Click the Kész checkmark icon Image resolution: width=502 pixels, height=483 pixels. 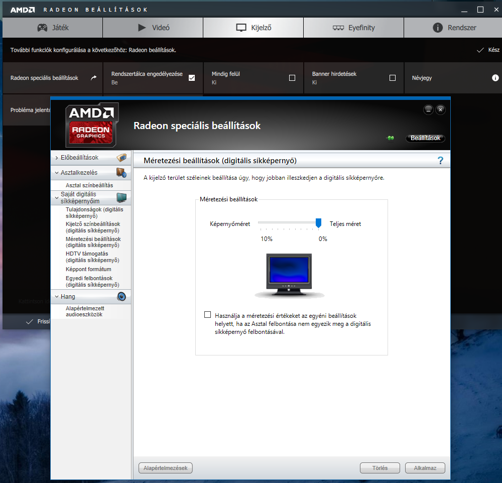coord(480,50)
